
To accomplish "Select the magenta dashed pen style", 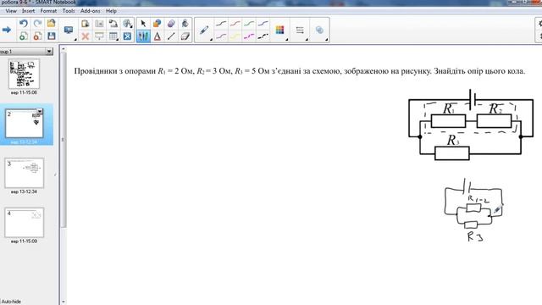I will coord(249,36).
